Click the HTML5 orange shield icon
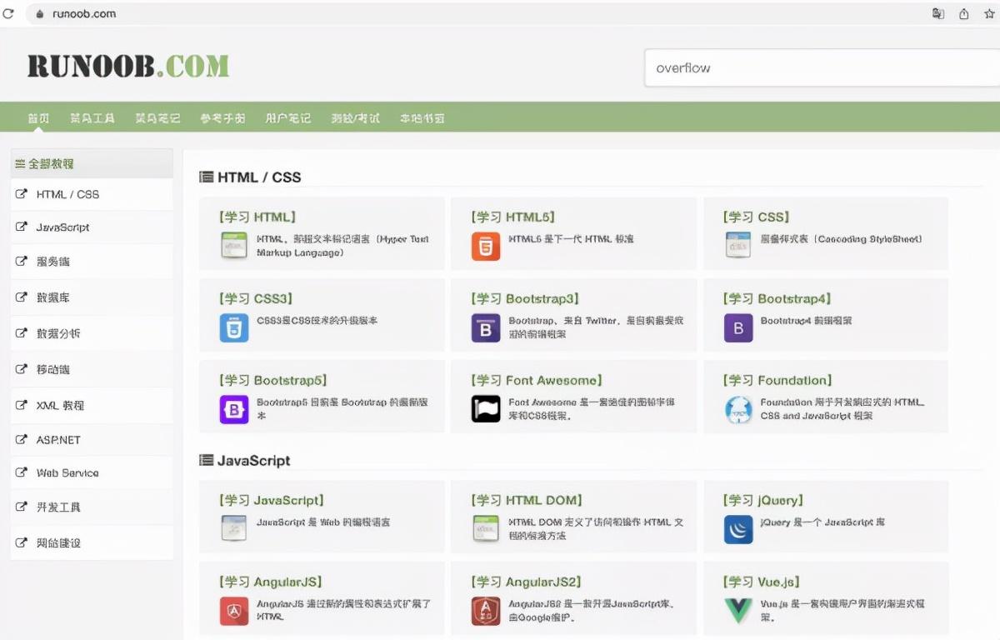The image size is (1000, 640). (x=486, y=247)
